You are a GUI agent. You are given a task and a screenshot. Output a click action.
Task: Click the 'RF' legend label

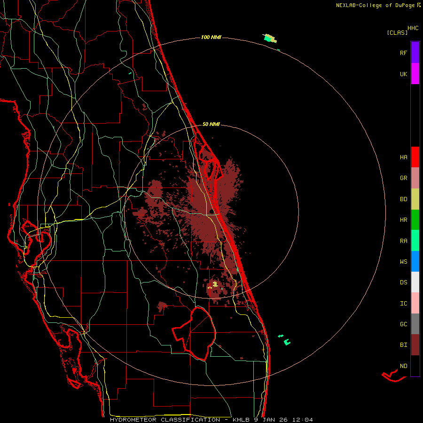403,53
